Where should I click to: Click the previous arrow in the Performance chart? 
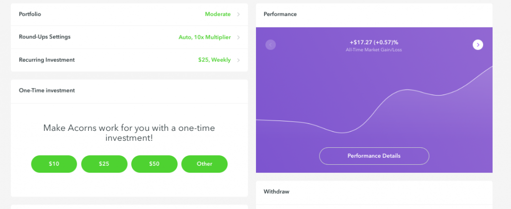pyautogui.click(x=270, y=45)
